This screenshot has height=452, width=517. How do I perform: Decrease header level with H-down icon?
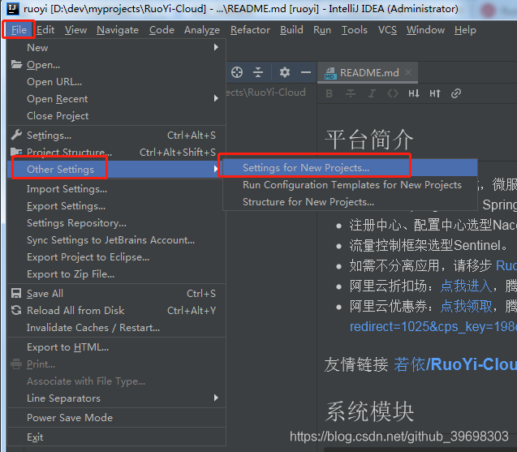(414, 93)
